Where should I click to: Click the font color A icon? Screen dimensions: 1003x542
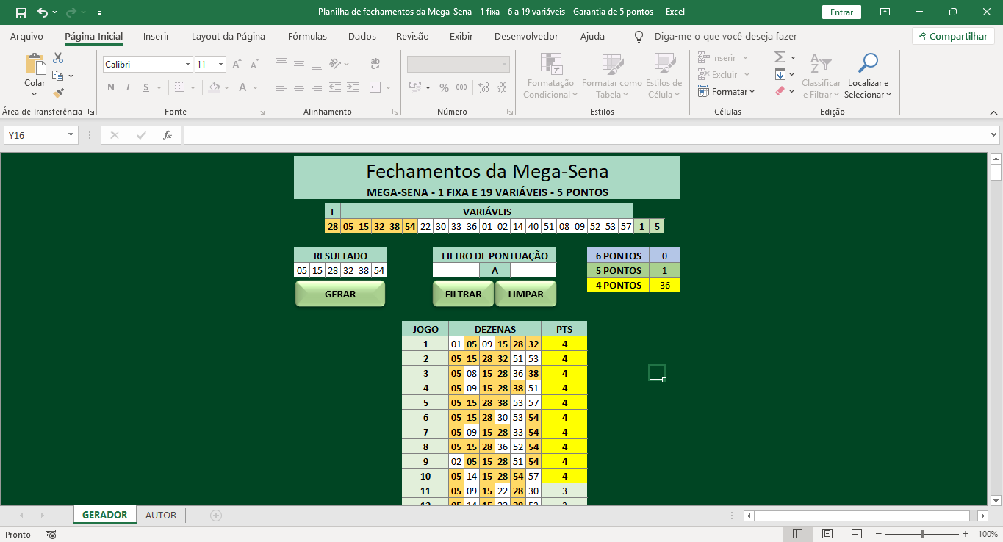243,87
